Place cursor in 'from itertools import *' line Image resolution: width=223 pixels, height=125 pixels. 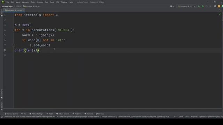(x=36, y=15)
